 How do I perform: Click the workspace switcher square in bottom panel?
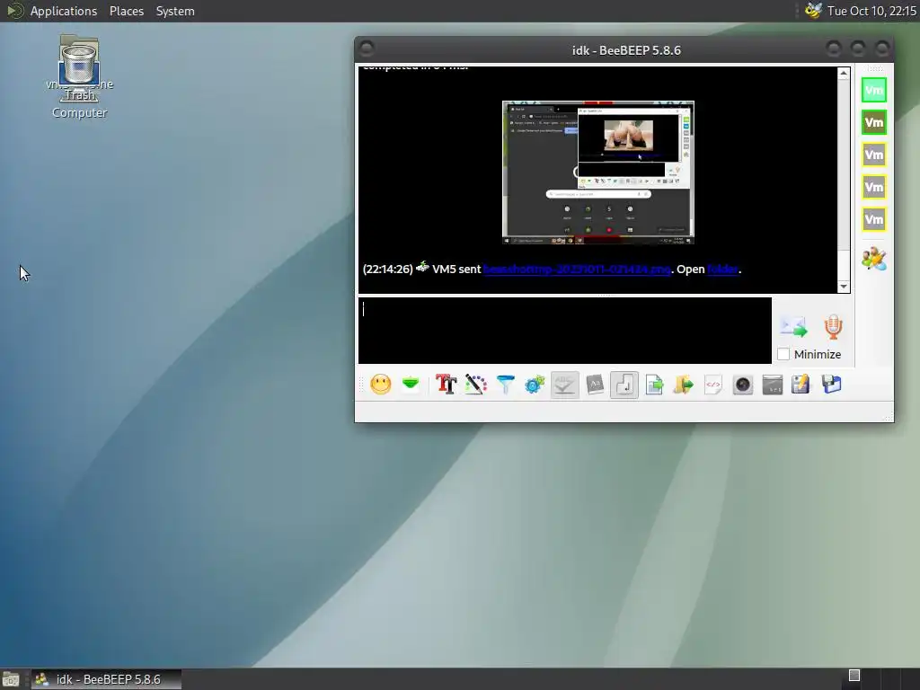[854, 676]
